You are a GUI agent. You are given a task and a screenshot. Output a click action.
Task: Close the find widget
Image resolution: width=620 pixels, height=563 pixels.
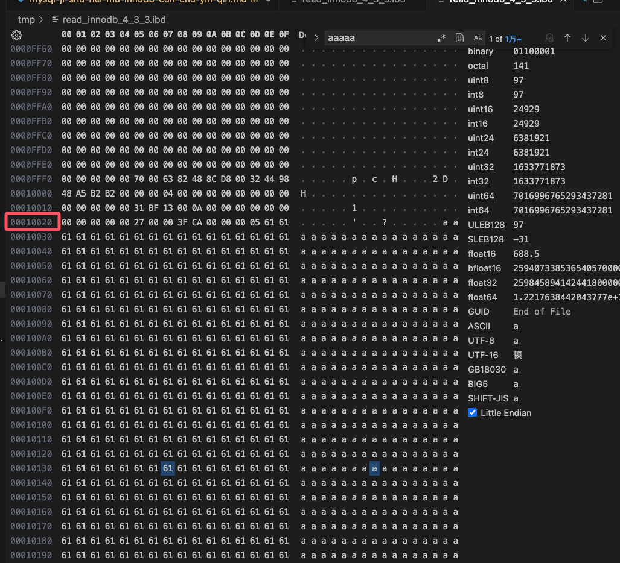click(x=602, y=38)
